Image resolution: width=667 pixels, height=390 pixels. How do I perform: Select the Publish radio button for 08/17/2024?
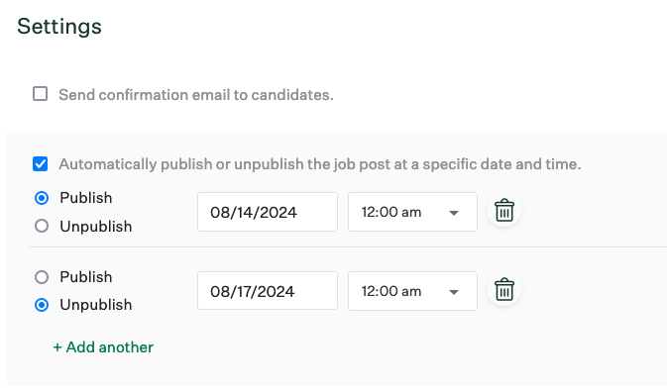click(42, 277)
